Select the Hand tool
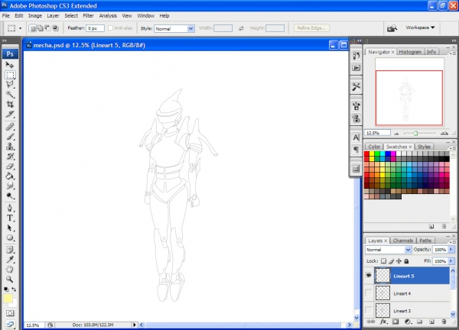This screenshot has height=330, width=459. (10, 270)
